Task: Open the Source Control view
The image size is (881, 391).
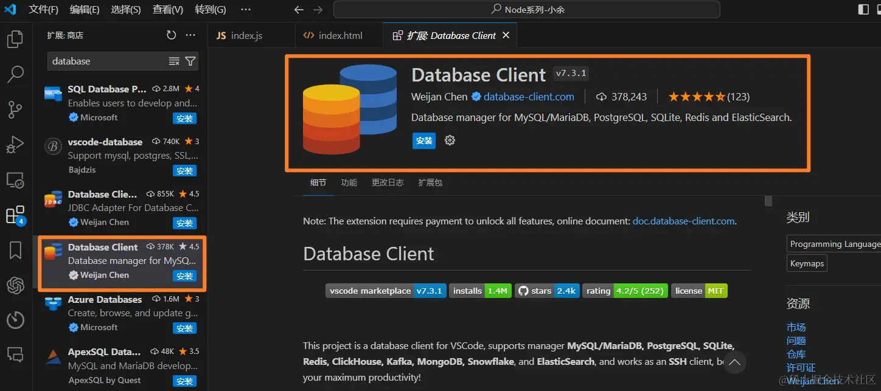Action: pos(15,110)
